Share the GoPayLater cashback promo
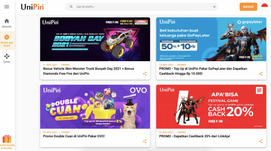This screenshot has height=151, width=271. 261,74
